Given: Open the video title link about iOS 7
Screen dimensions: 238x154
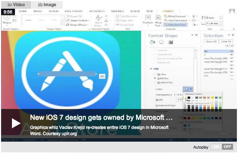Looking at the screenshot, I should point(101,118).
